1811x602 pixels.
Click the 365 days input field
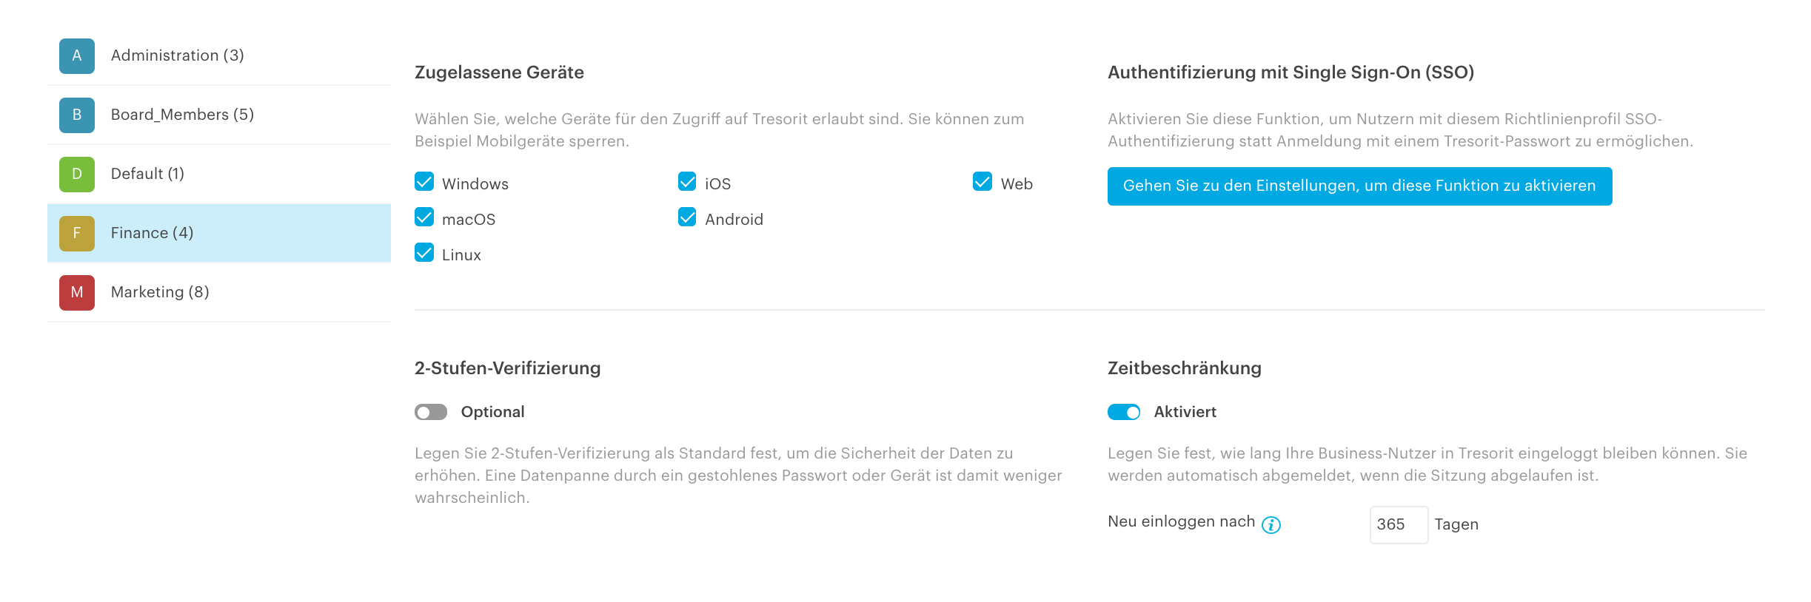click(x=1399, y=525)
